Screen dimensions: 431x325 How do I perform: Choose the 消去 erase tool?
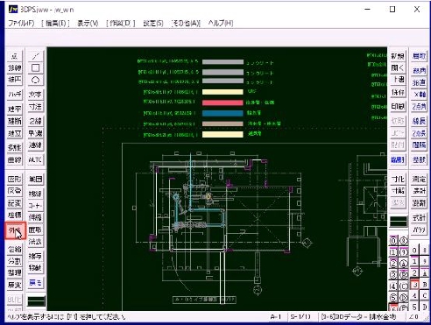35,242
